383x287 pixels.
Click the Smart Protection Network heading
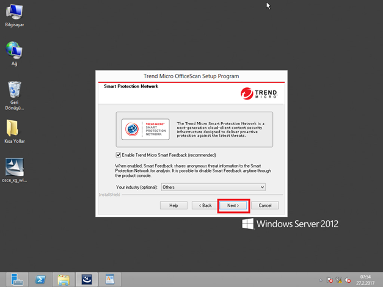[x=131, y=86]
